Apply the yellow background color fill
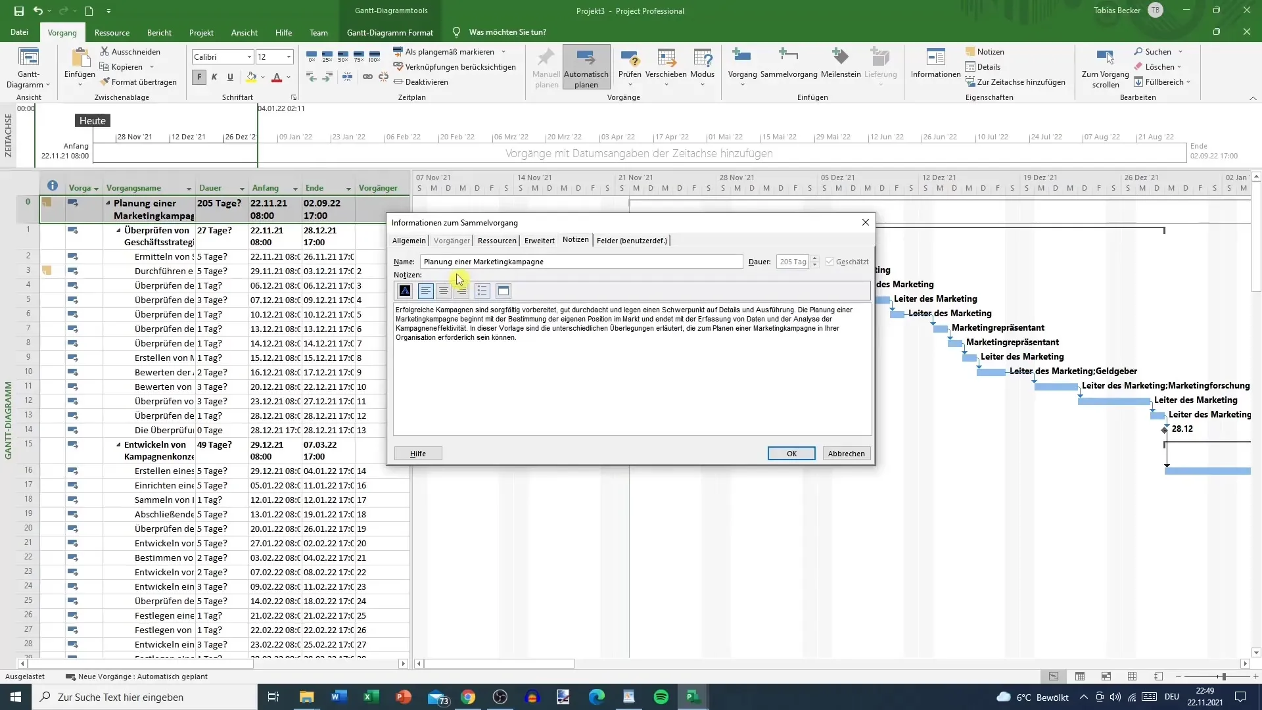Viewport: 1262px width, 710px height. click(251, 77)
